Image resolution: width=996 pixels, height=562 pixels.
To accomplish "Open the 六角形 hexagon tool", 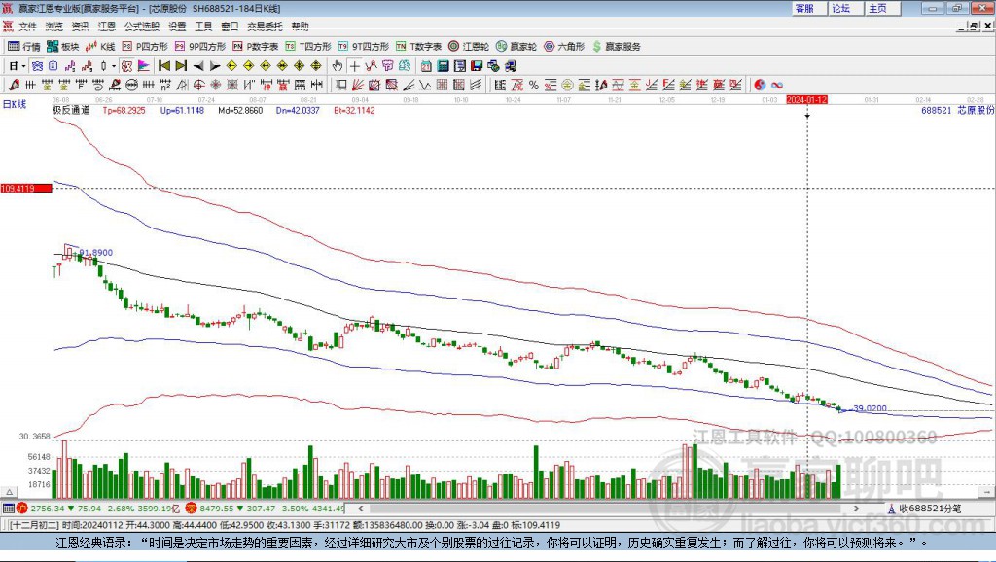I will 563,46.
